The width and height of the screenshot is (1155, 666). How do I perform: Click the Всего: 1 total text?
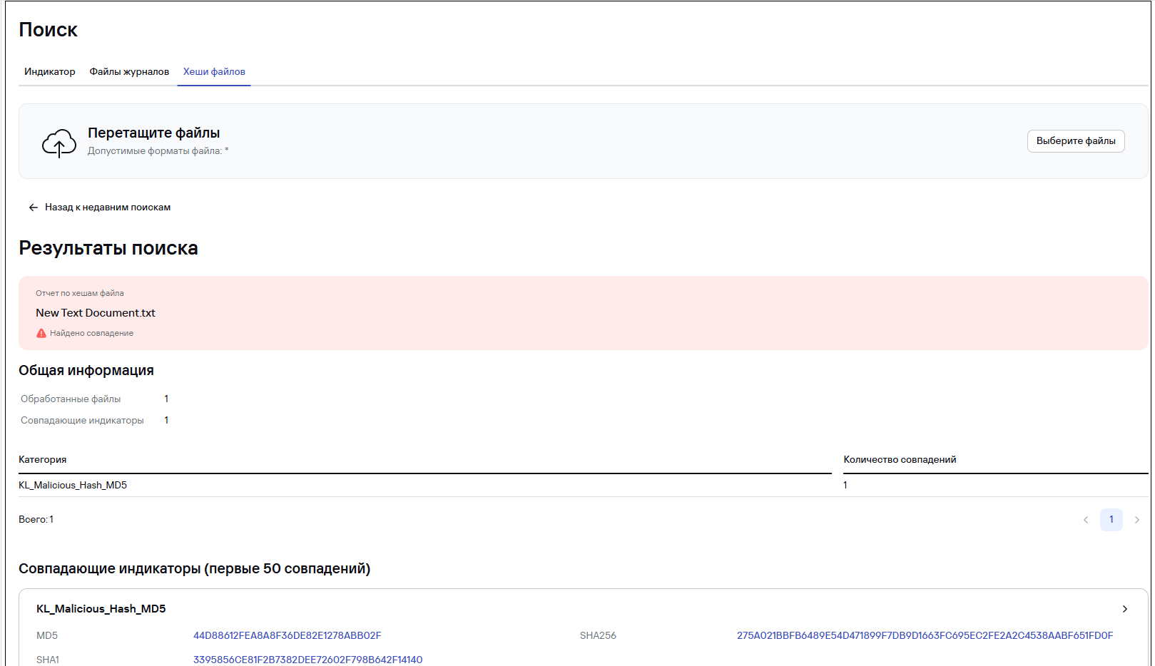(x=36, y=520)
